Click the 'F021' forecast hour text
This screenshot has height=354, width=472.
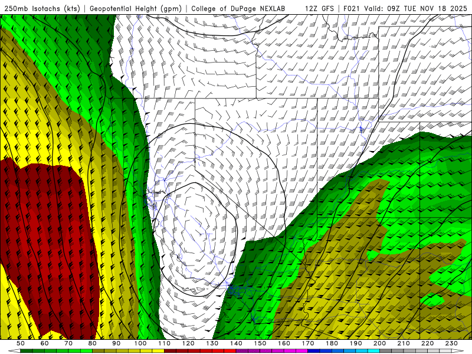coord(352,8)
